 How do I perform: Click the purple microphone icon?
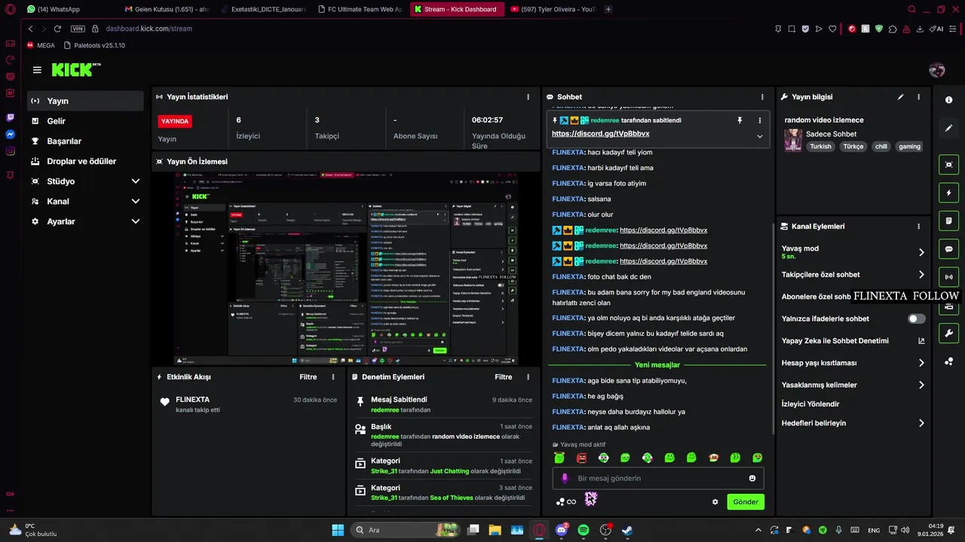565,478
